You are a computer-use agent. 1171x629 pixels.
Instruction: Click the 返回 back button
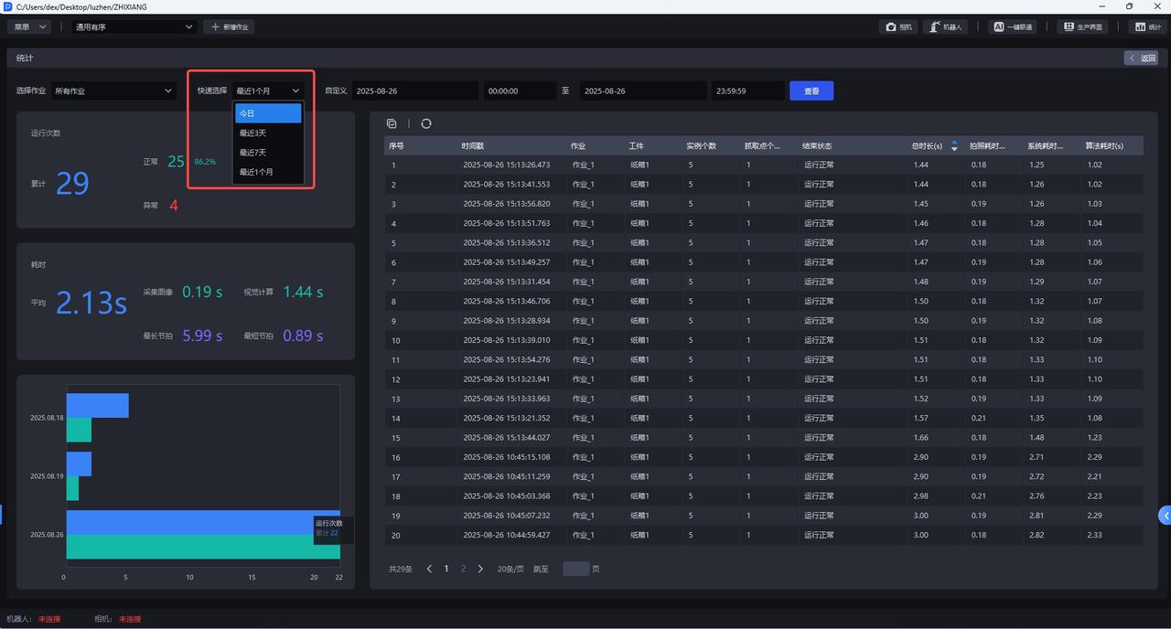coord(1142,58)
